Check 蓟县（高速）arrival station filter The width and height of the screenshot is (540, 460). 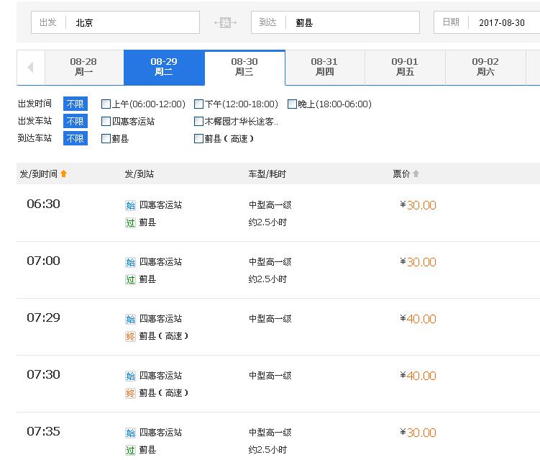point(198,138)
